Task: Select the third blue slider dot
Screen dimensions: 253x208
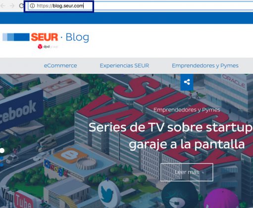Action: pyautogui.click(x=1, y=165)
